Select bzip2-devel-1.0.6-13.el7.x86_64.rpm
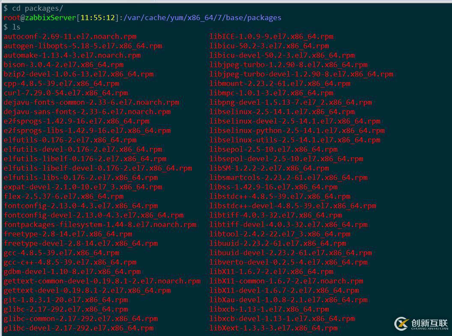The image size is (452, 336). (x=79, y=74)
